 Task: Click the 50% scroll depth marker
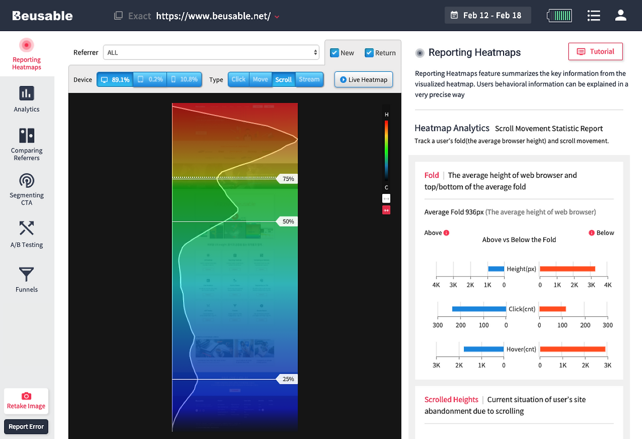pos(287,222)
